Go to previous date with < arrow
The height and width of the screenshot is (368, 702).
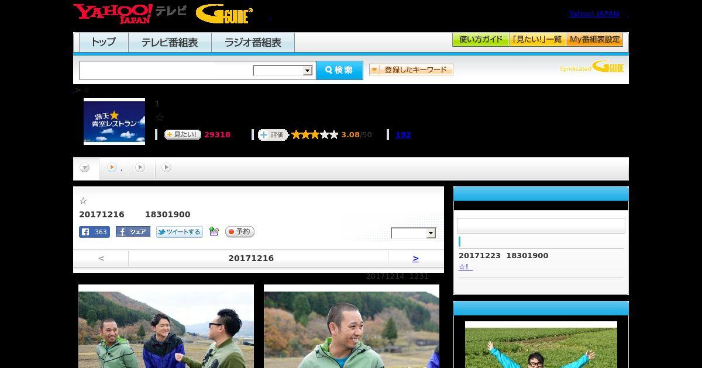[x=101, y=258]
